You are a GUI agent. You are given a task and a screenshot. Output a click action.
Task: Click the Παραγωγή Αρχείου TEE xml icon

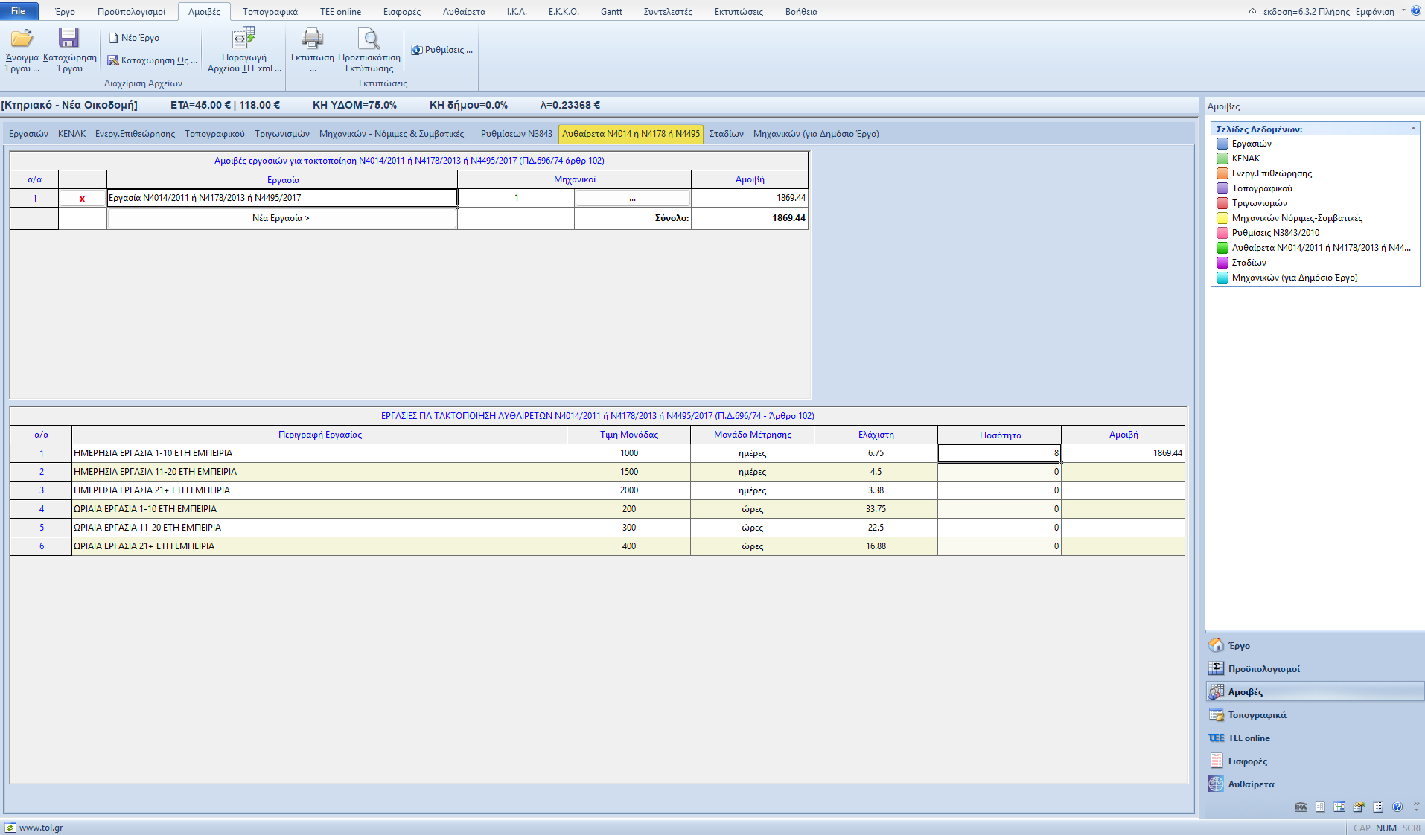[243, 39]
